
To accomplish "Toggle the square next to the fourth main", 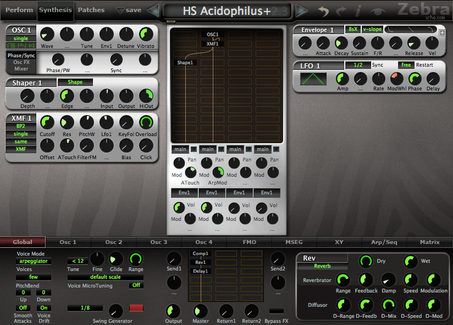I will pos(276,149).
